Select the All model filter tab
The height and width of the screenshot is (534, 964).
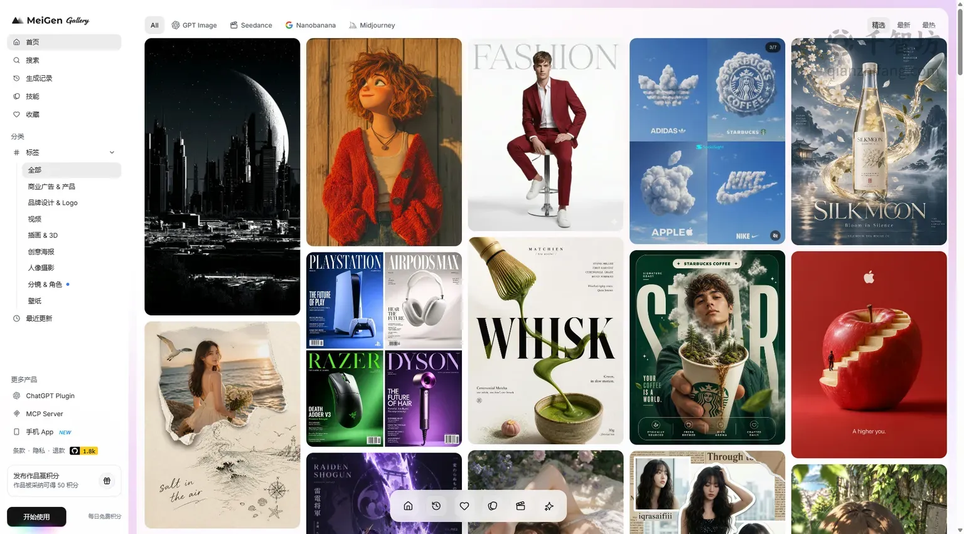click(x=154, y=25)
